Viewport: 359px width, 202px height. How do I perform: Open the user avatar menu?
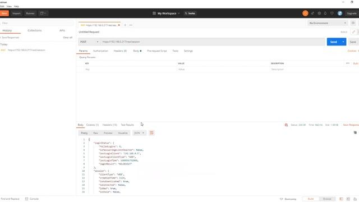pyautogui.click(x=340, y=13)
